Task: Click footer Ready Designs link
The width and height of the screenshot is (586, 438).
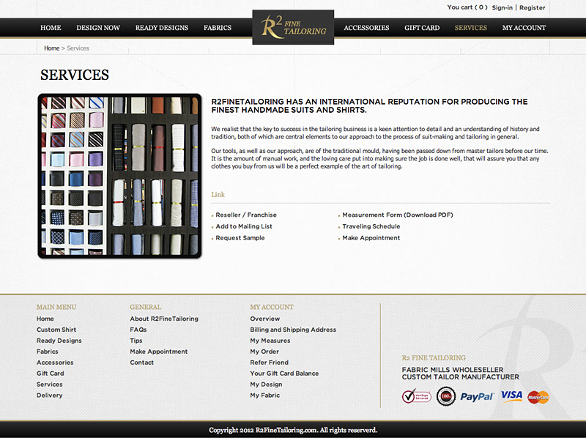Action: tap(59, 341)
